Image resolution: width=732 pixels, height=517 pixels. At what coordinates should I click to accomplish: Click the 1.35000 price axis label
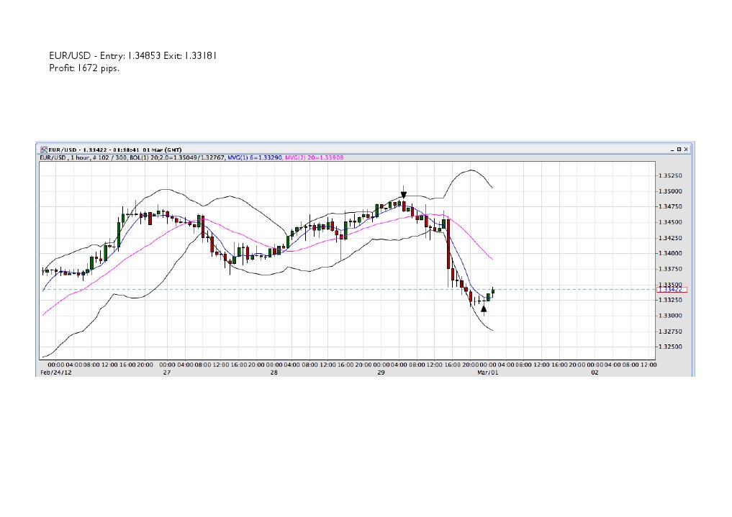[x=670, y=191]
